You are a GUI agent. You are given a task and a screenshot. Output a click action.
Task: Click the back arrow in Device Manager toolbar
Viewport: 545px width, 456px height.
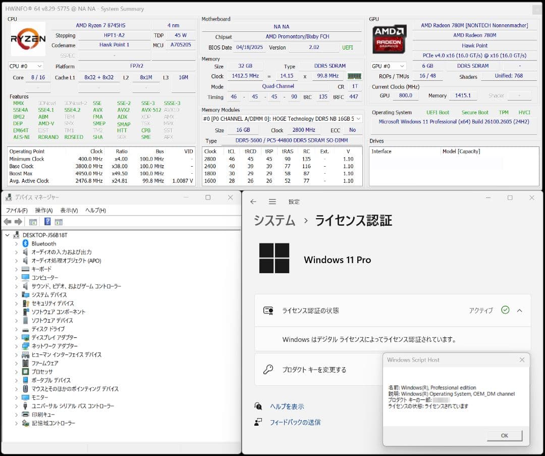[x=8, y=222]
